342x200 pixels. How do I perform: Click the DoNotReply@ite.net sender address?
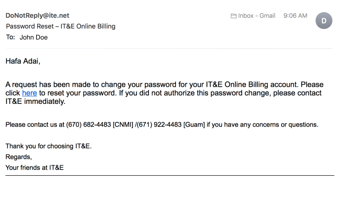pos(37,15)
